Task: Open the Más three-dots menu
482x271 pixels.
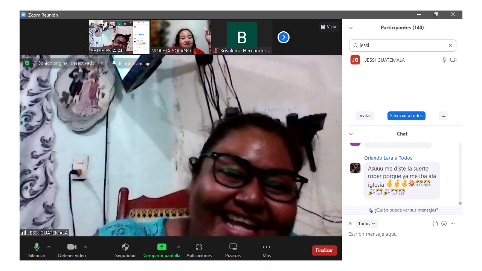Action: tap(267, 247)
